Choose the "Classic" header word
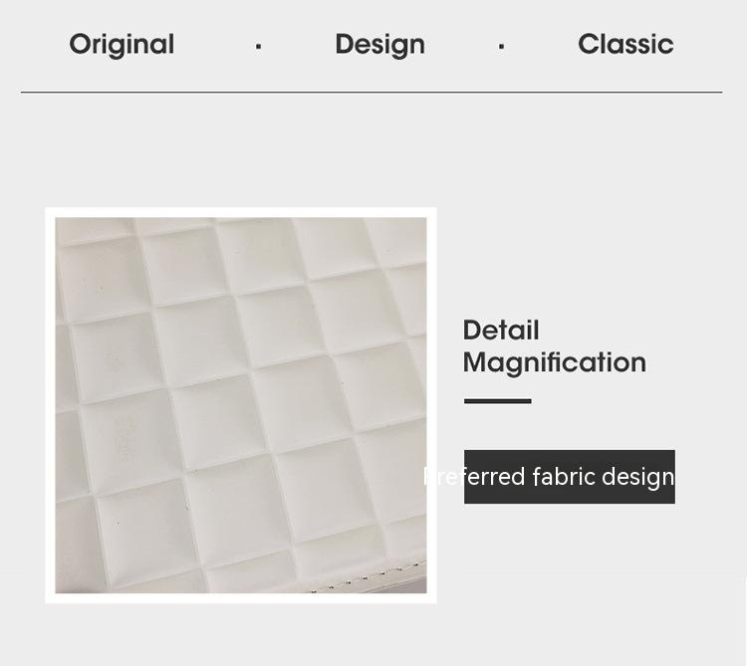This screenshot has height=666, width=747. 625,44
